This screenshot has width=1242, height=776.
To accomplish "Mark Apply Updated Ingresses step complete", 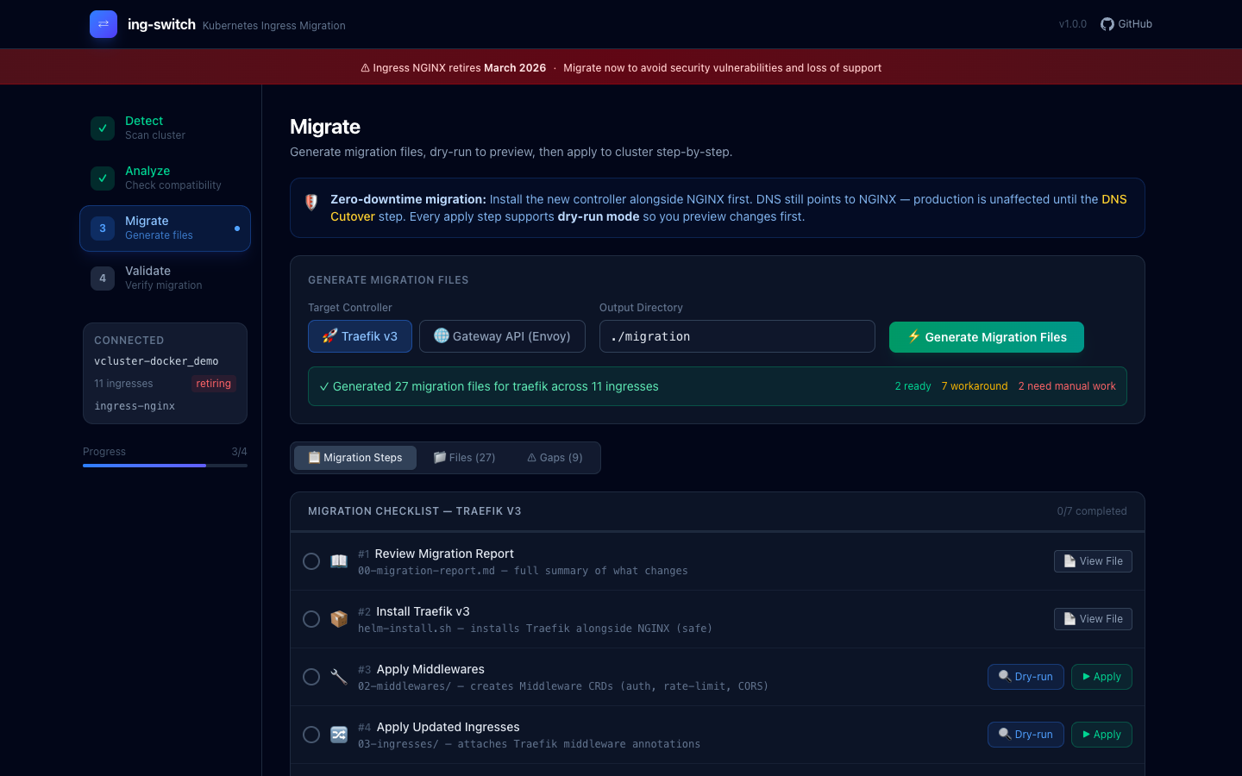I will tap(311, 735).
